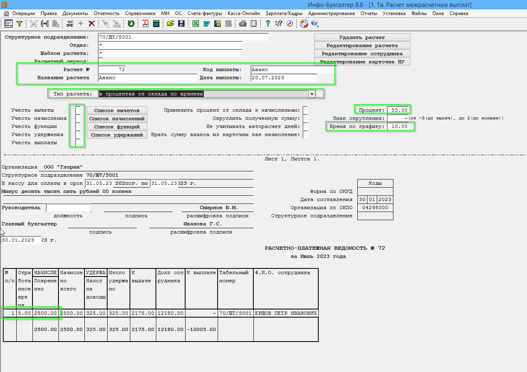527x372 pixels.
Task: Click the Процент value field
Action: pyautogui.click(x=398, y=110)
